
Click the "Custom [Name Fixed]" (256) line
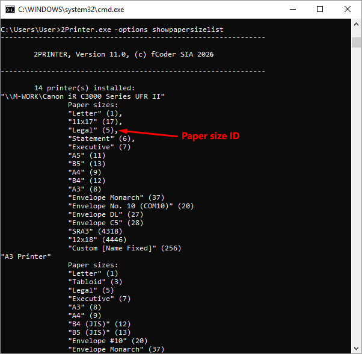pyautogui.click(x=124, y=249)
